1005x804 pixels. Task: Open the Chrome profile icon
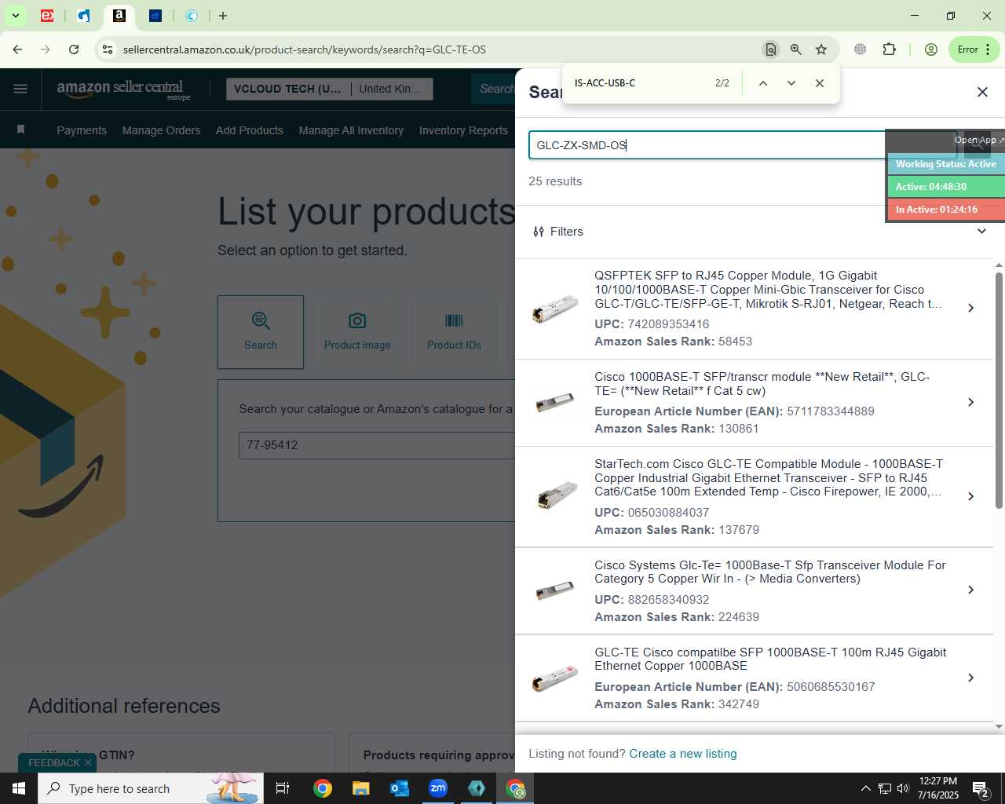931,49
